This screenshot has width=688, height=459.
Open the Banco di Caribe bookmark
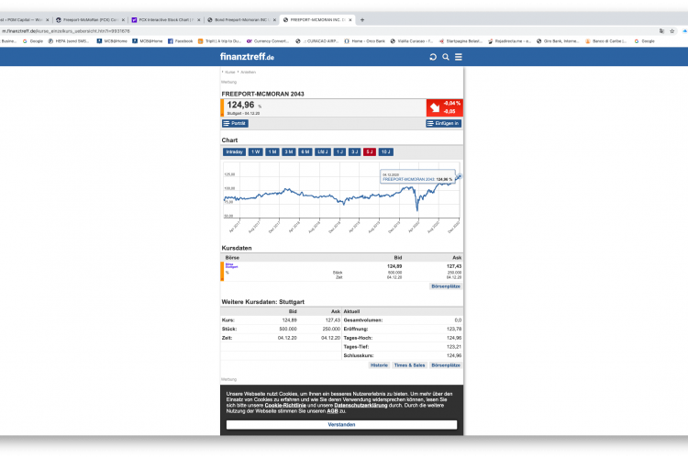[x=606, y=40]
